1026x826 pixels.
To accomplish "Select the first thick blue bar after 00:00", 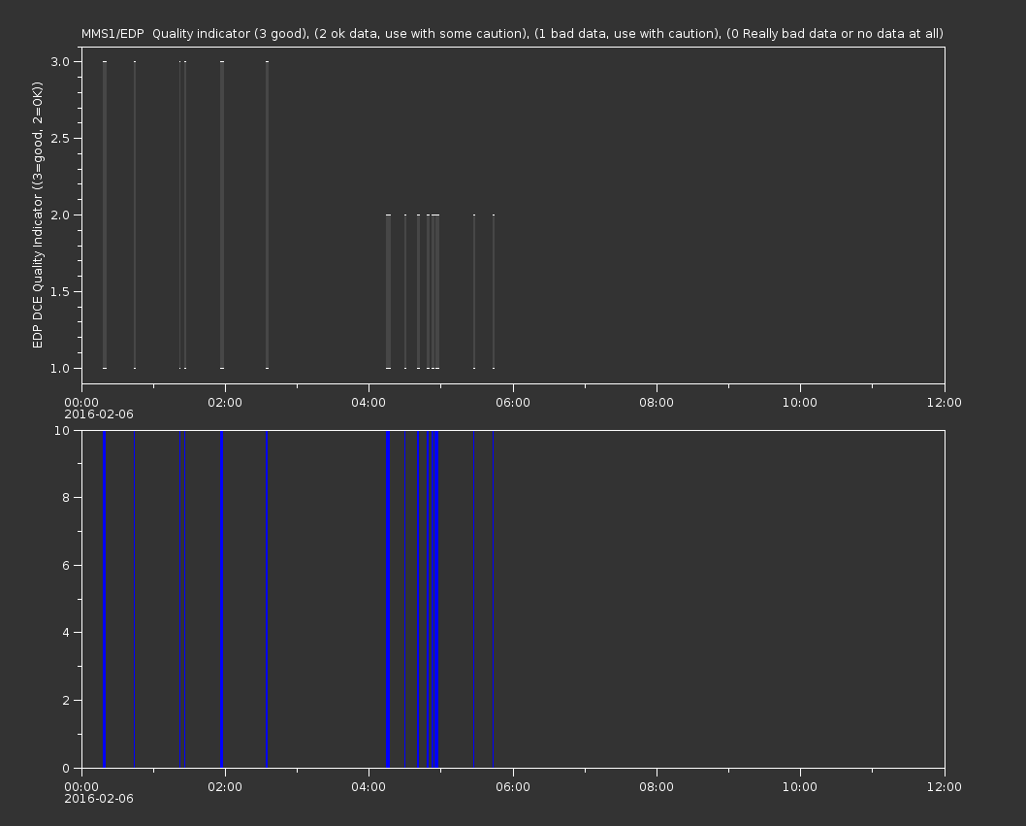I will [x=104, y=599].
